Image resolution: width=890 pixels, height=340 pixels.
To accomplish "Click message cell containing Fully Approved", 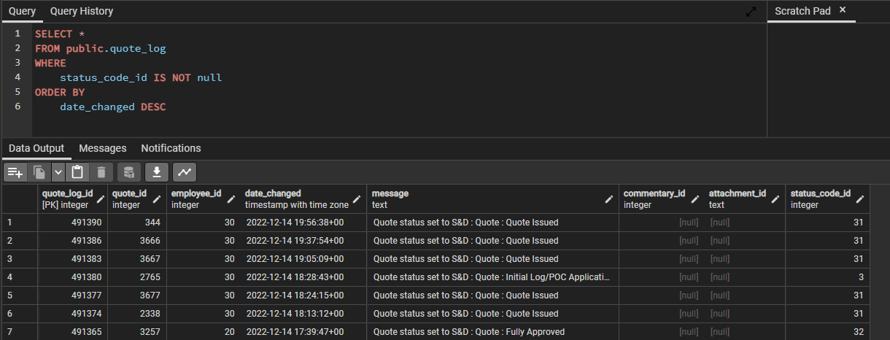I will pos(492,332).
